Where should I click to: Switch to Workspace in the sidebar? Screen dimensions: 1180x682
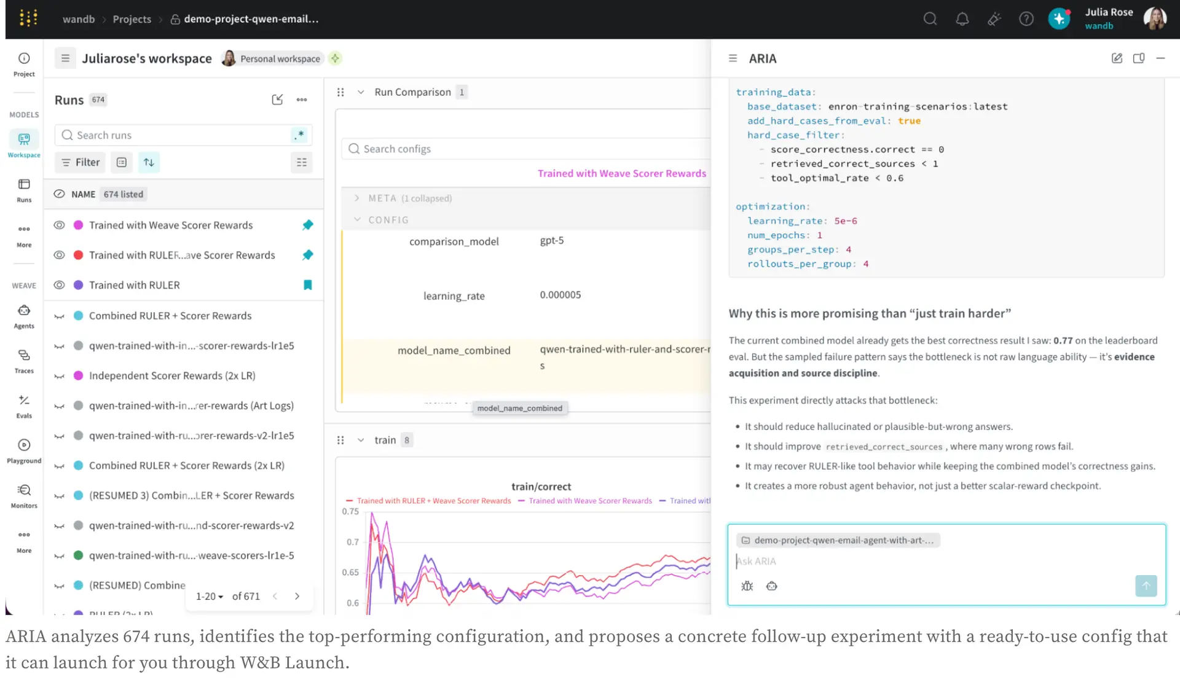point(24,144)
